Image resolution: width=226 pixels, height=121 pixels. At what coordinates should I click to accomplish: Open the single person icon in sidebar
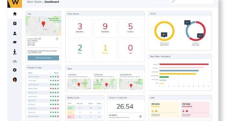click(15, 34)
